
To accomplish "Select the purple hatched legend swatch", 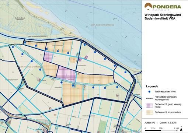I will 149,106.
